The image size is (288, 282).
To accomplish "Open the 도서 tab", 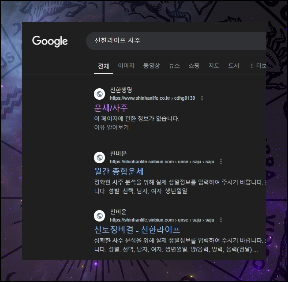I will (234, 66).
